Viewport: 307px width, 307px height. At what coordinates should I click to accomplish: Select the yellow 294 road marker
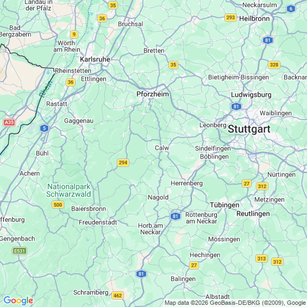pyautogui.click(x=123, y=162)
